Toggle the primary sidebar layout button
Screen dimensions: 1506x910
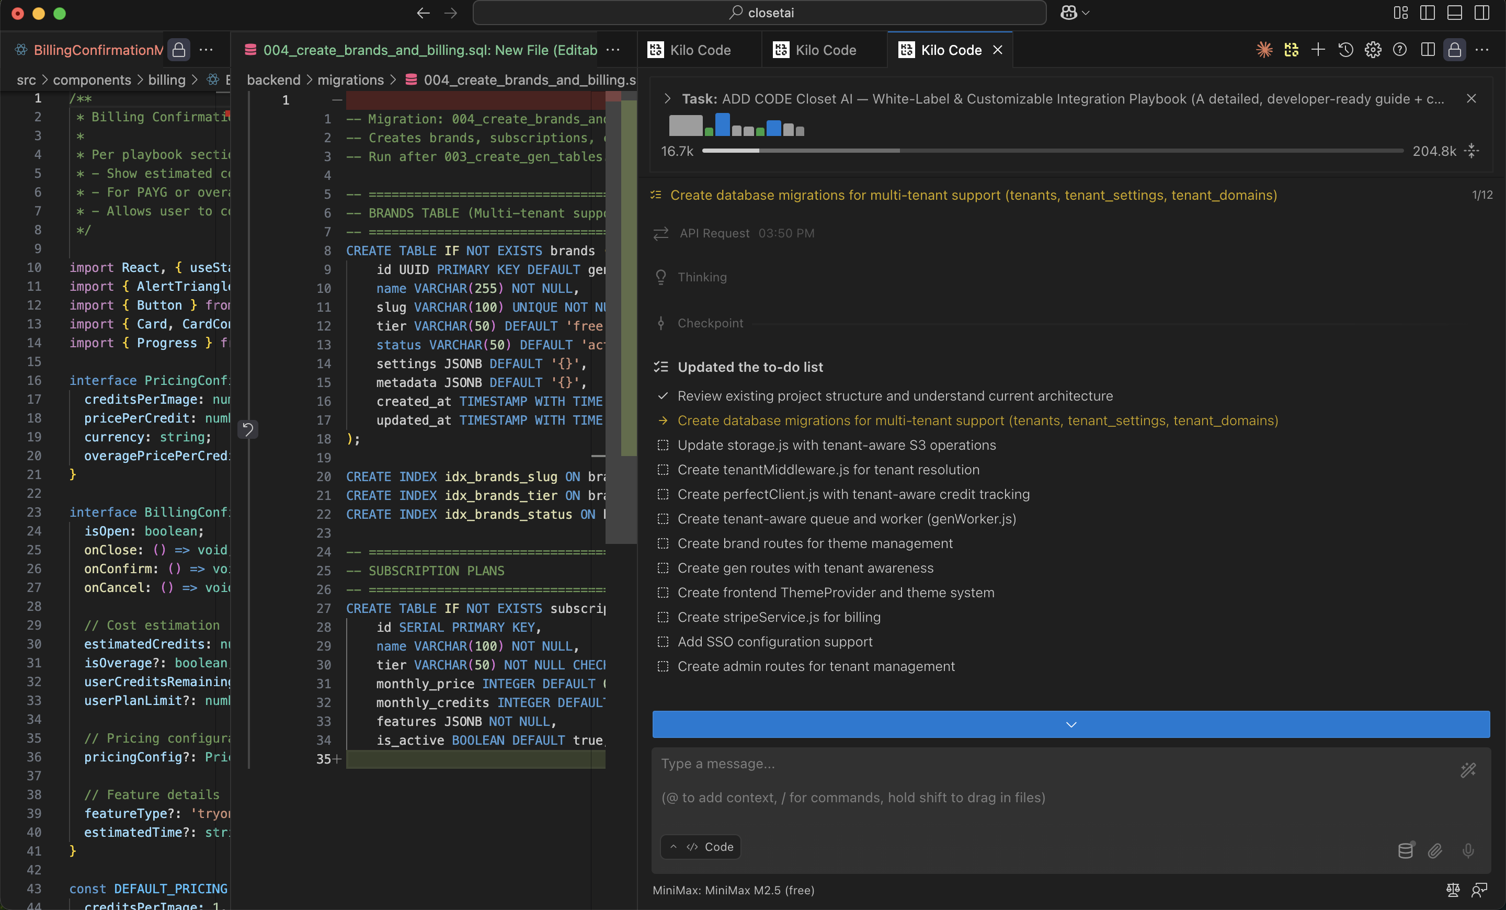click(x=1427, y=13)
